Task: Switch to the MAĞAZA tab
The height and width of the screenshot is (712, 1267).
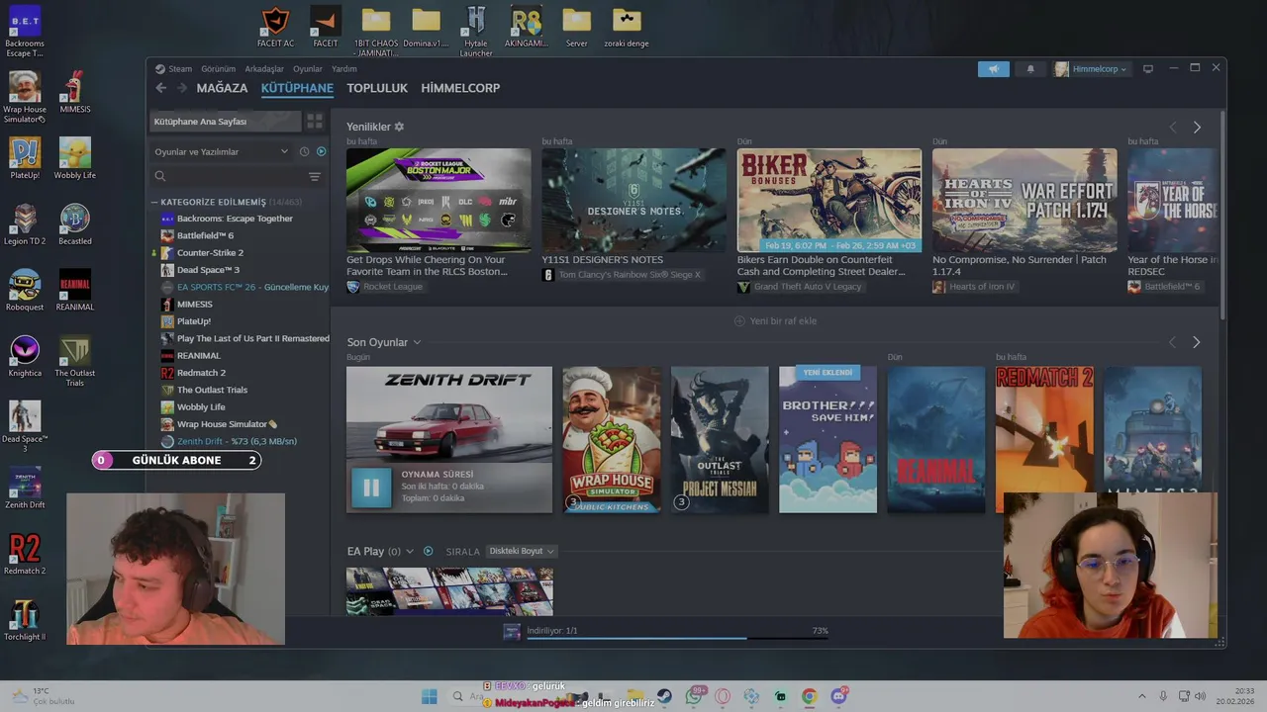Action: [222, 88]
